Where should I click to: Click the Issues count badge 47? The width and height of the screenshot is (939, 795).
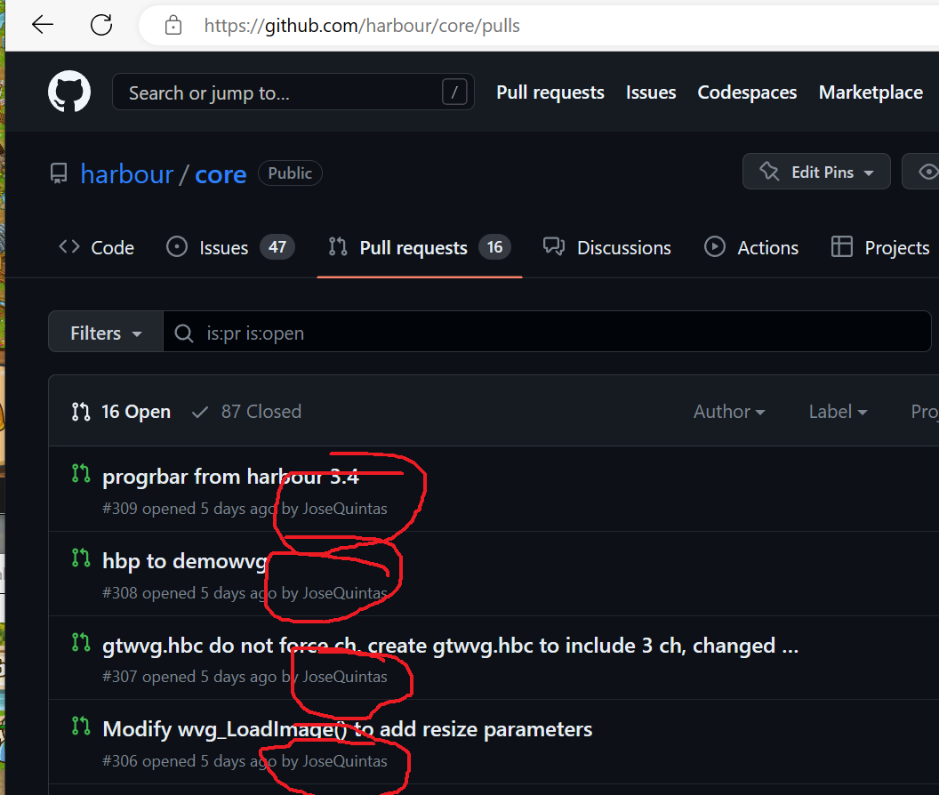click(x=277, y=247)
